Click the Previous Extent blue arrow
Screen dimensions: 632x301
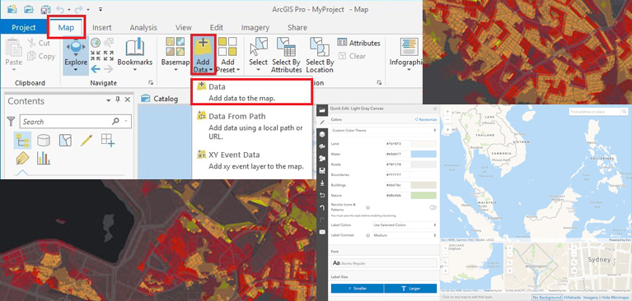tap(96, 69)
